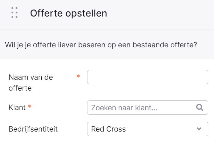Click the word 'bestaande offerte?' in banner
Image resolution: width=214 pixels, height=143 pixels.
[x=165, y=45]
